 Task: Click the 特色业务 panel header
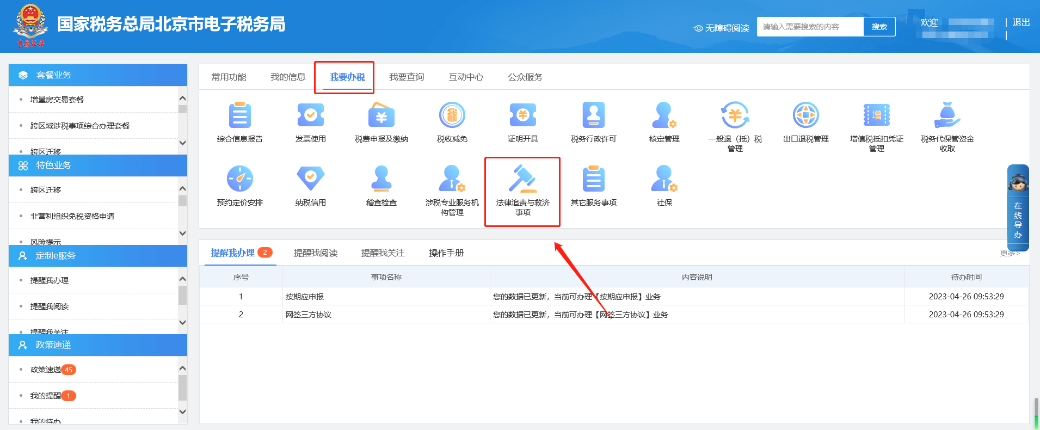[x=98, y=165]
